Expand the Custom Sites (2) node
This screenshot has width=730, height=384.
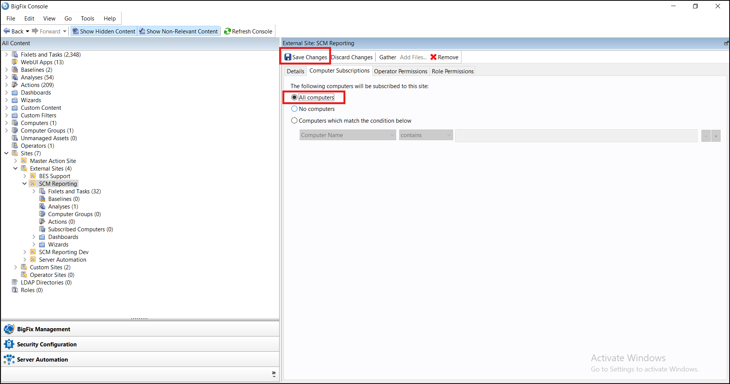pos(16,267)
